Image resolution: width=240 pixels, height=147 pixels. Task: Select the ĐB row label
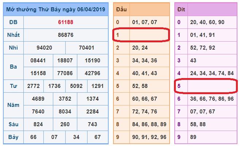pos(13,22)
